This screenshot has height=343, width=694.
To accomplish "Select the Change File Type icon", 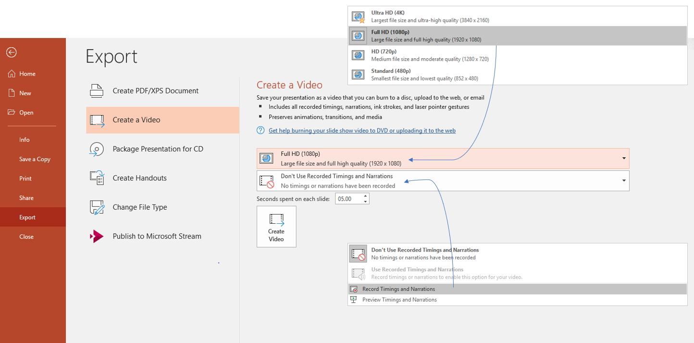I will tap(97, 207).
